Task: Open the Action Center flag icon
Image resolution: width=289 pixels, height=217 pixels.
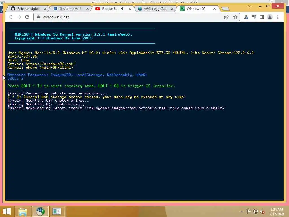Action: click(249, 212)
